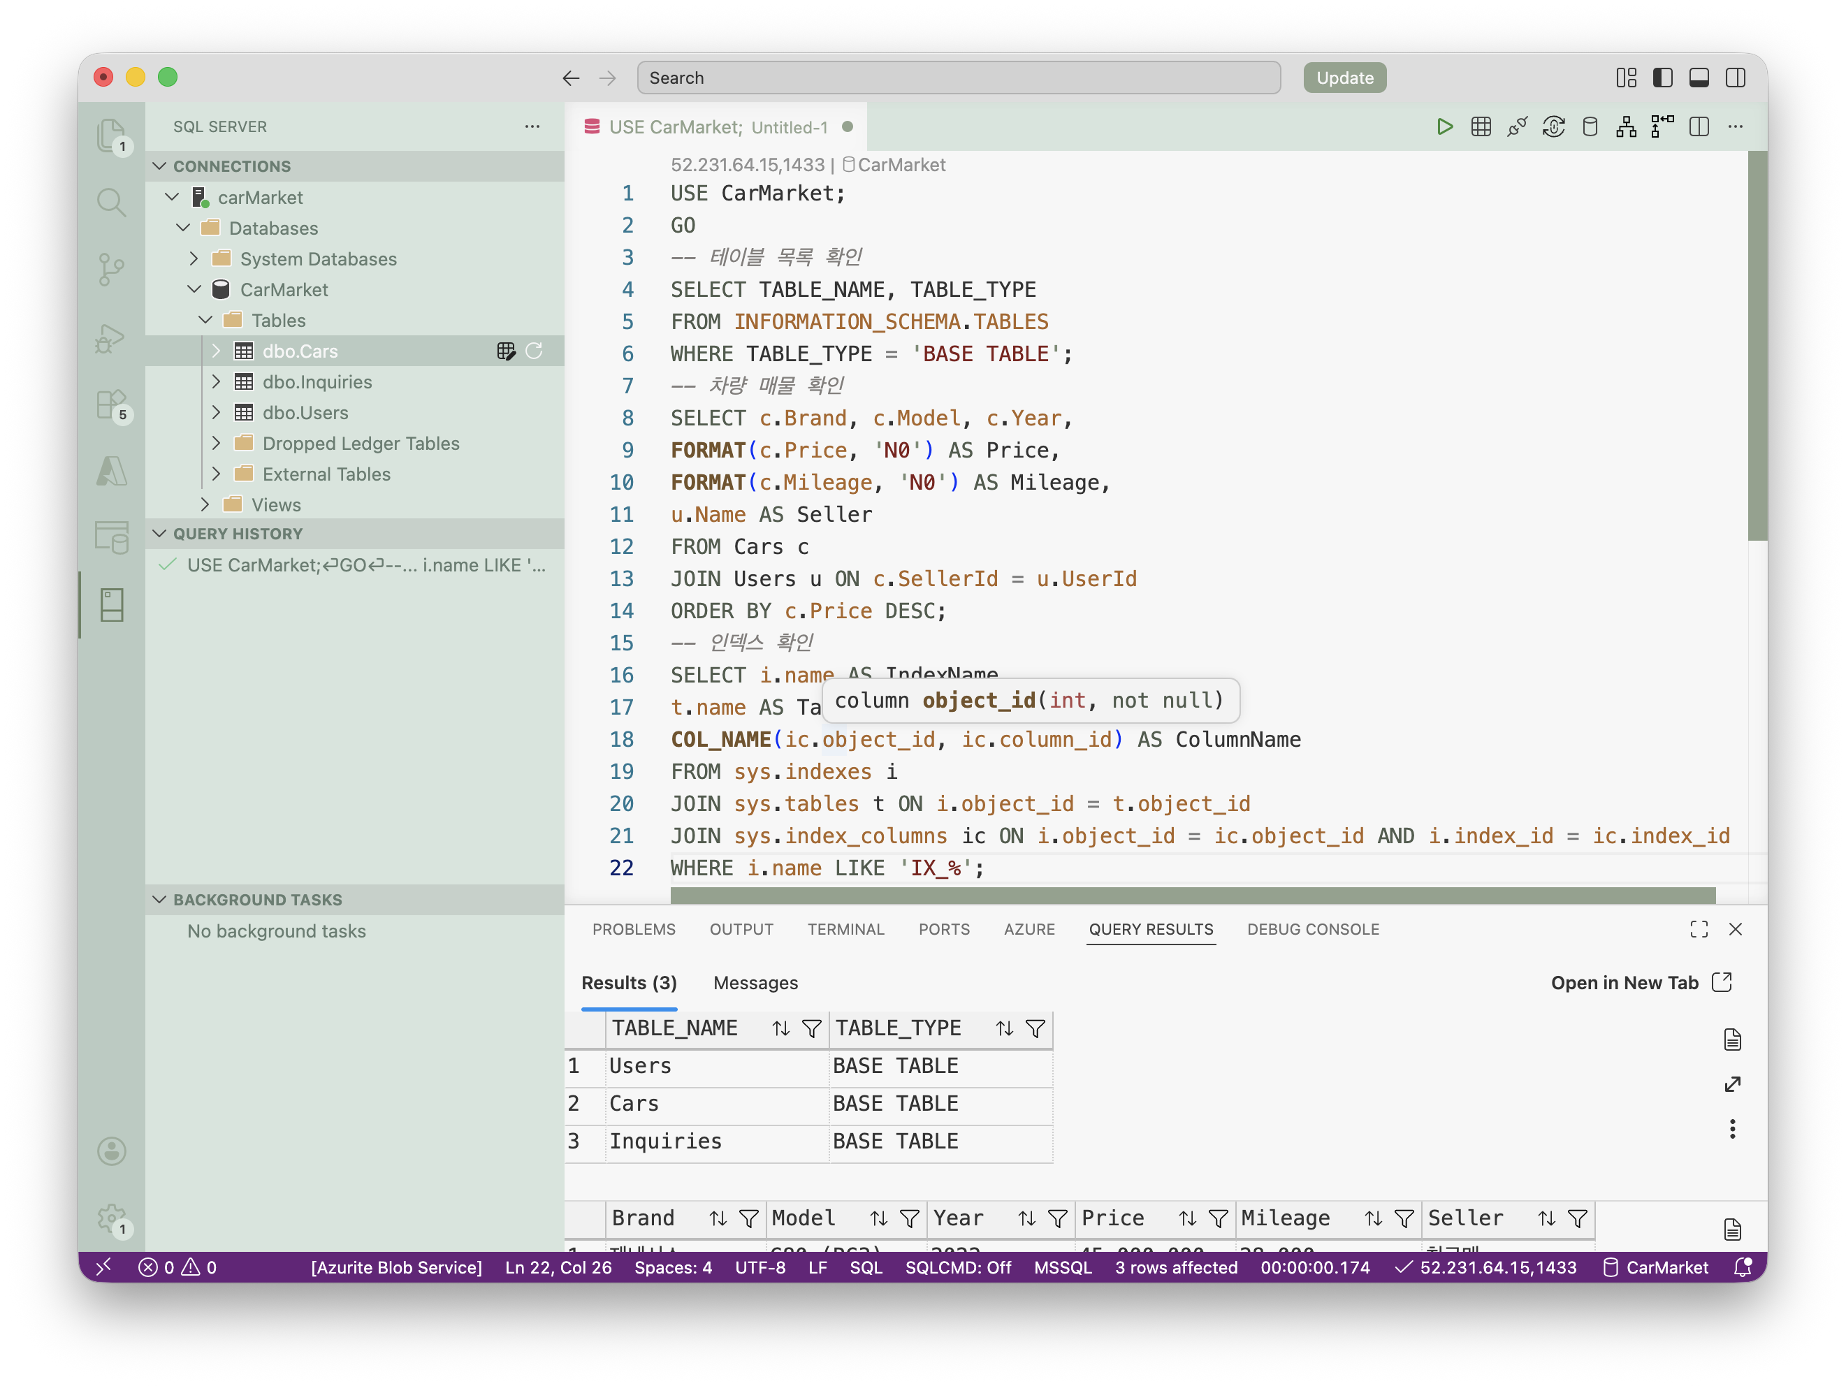The width and height of the screenshot is (1846, 1386).
Task: Maximize the results panel size
Action: tap(1699, 930)
